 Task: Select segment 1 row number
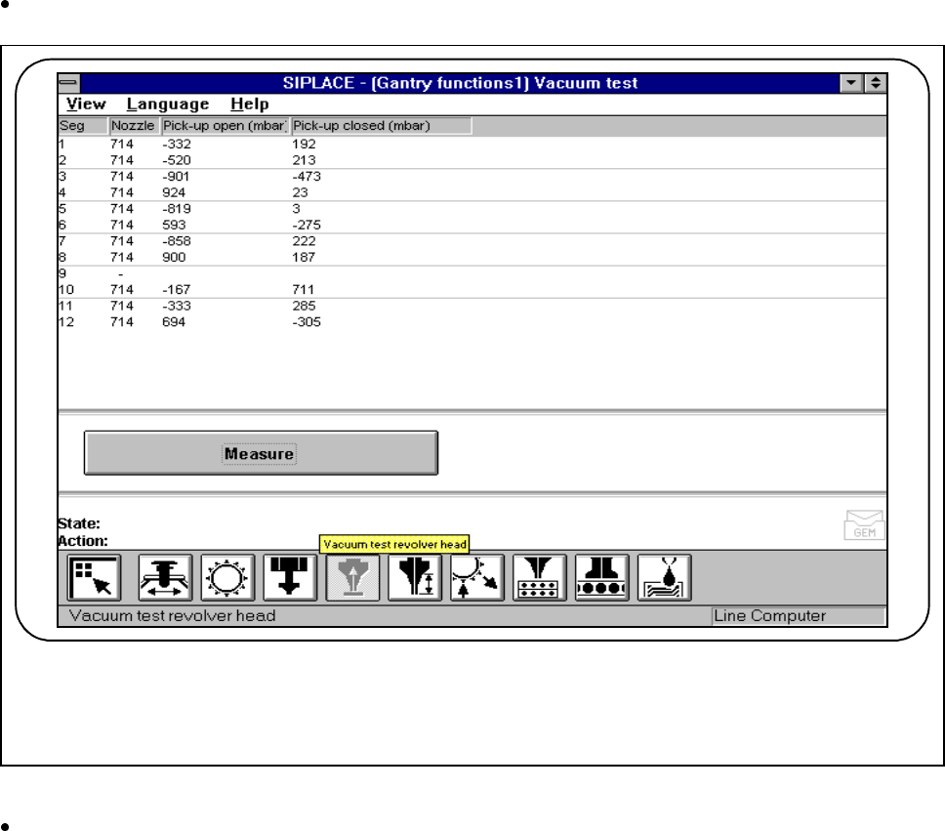[x=62, y=145]
